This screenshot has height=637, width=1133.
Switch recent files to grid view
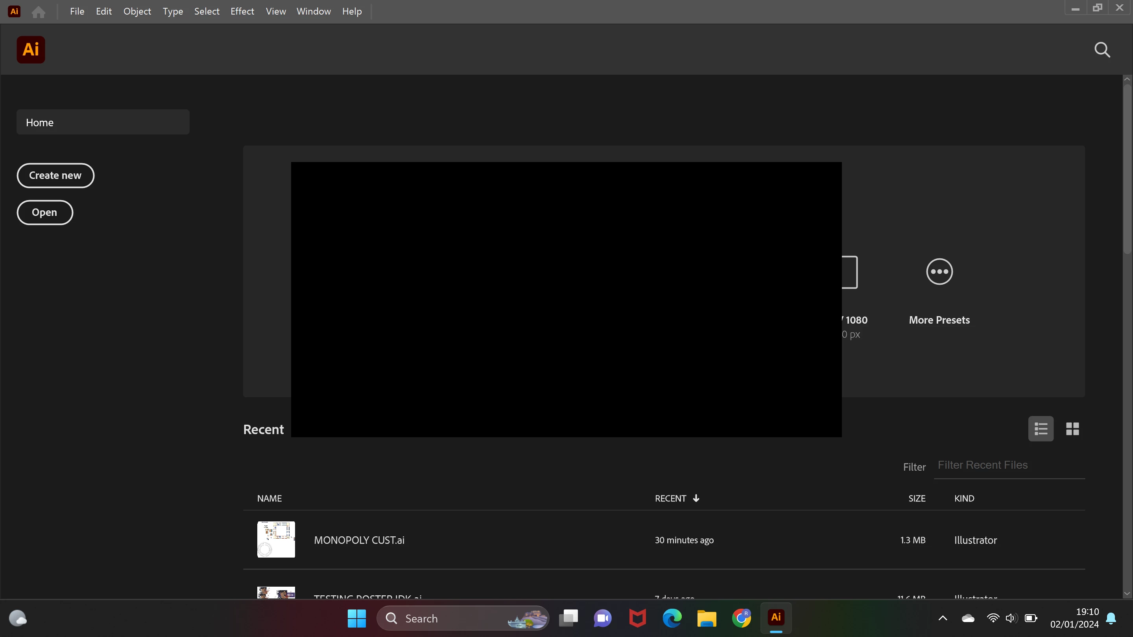coord(1072,429)
